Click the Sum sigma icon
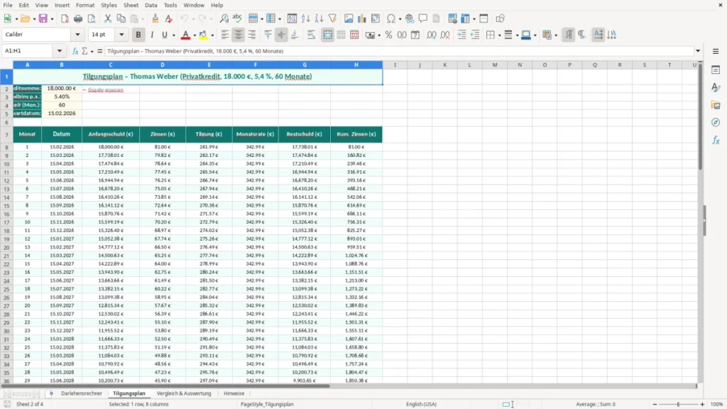 (x=84, y=51)
